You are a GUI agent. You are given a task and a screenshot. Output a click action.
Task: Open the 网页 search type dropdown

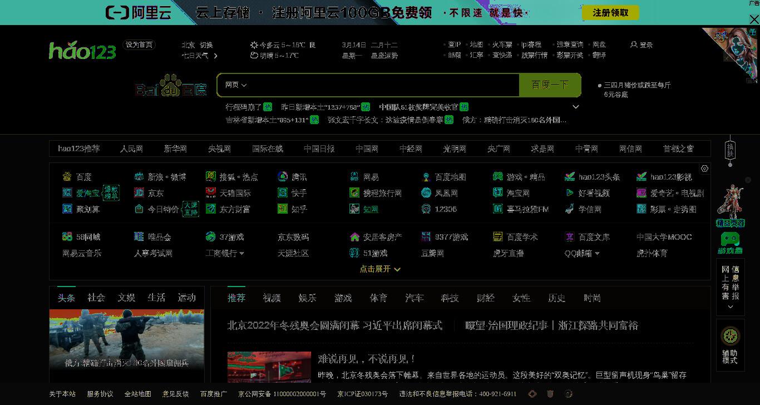point(235,85)
